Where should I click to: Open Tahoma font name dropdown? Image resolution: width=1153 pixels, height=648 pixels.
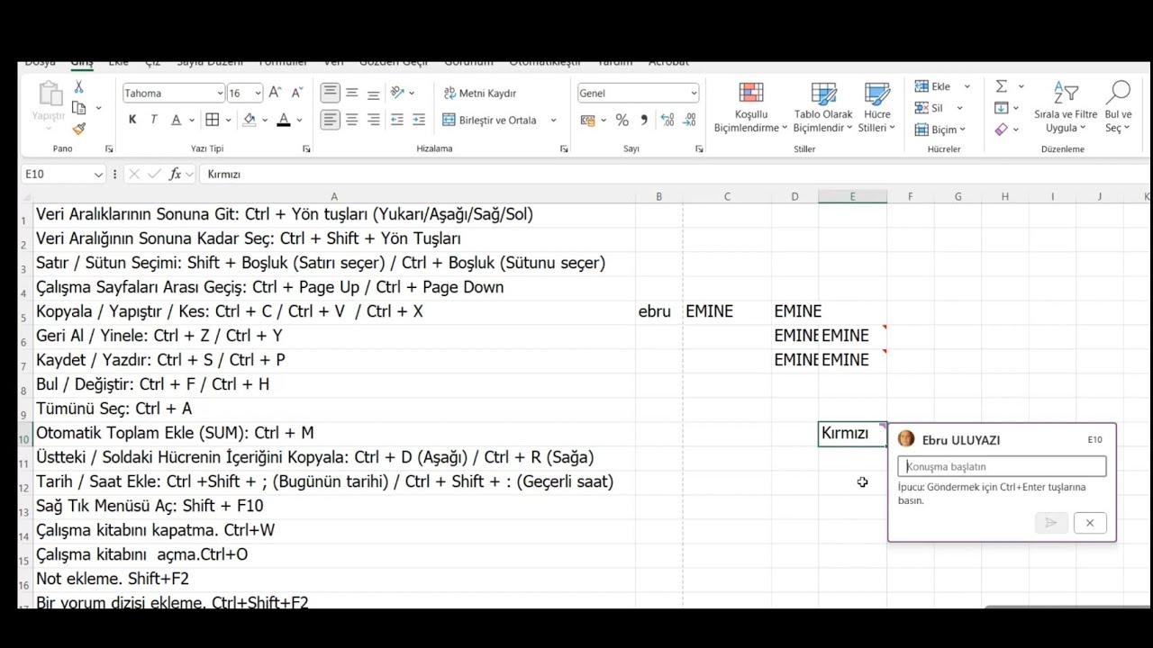click(x=220, y=93)
